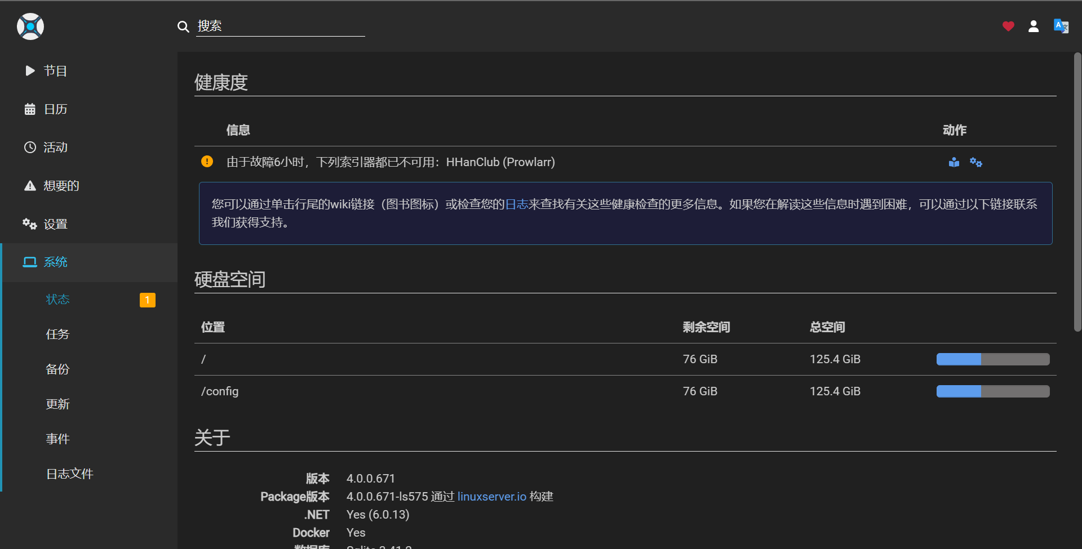Click the user account icon top-right
This screenshot has width=1082, height=549.
(x=1034, y=26)
